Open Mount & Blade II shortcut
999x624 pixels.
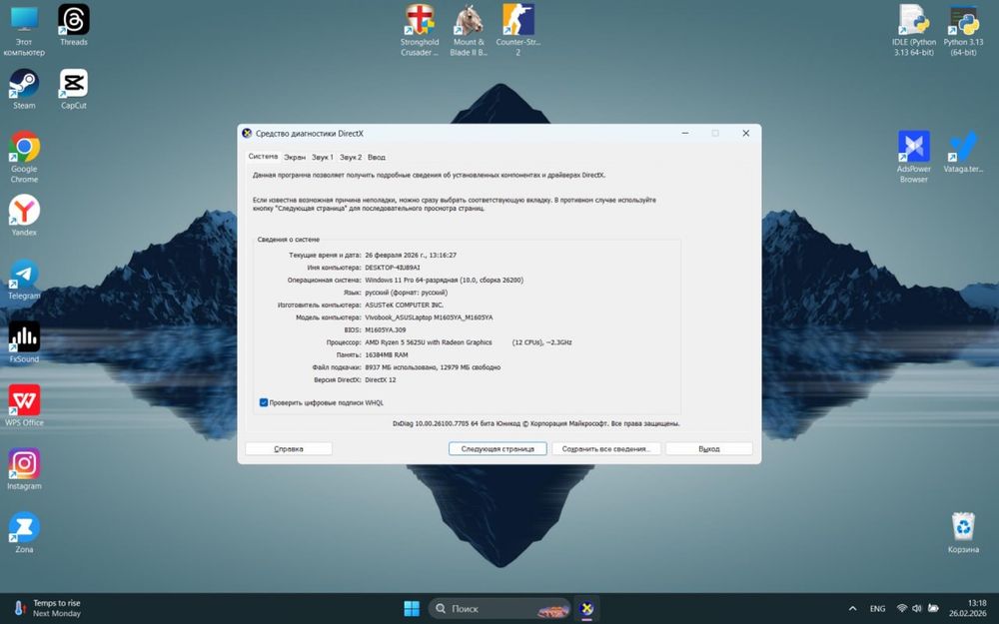click(x=469, y=30)
